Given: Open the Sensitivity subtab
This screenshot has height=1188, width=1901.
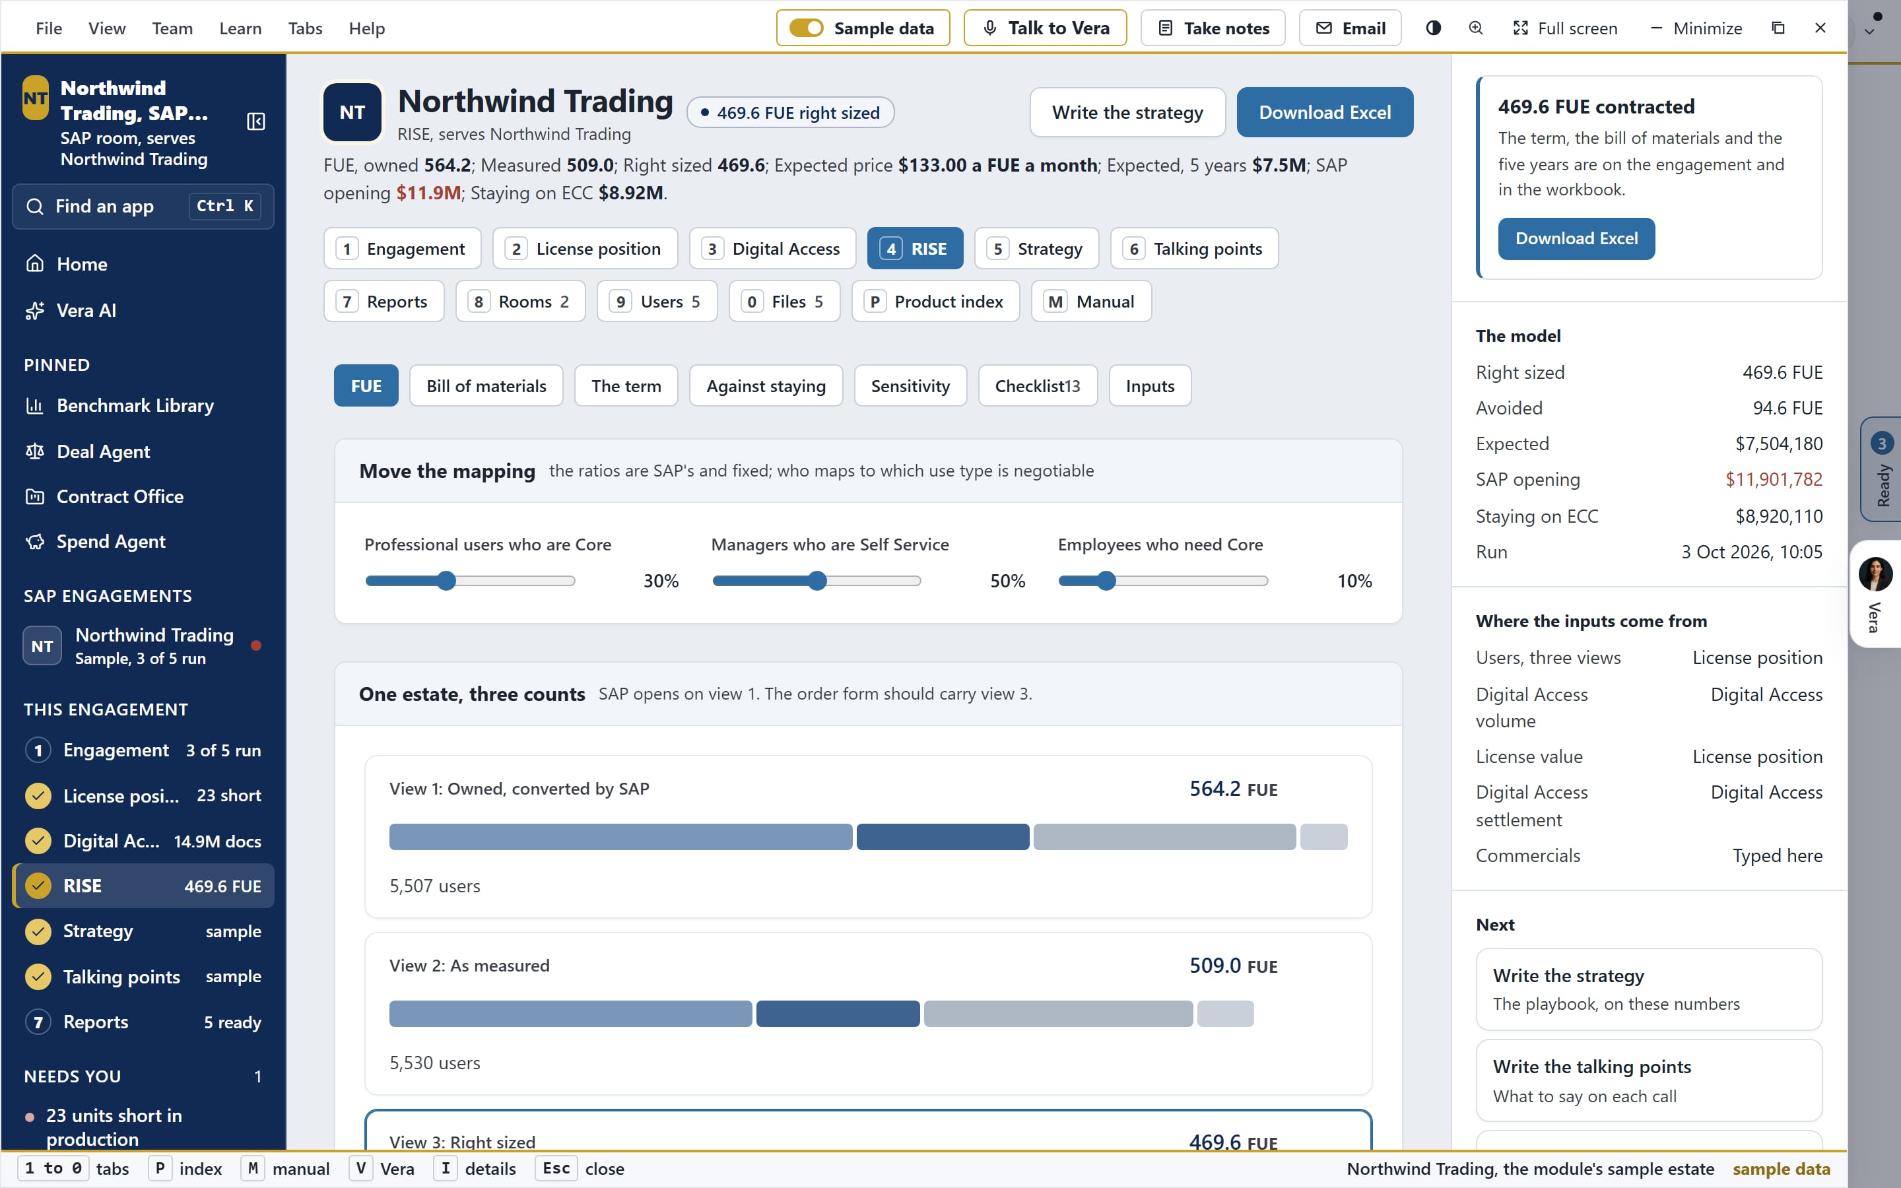Looking at the screenshot, I should [910, 386].
